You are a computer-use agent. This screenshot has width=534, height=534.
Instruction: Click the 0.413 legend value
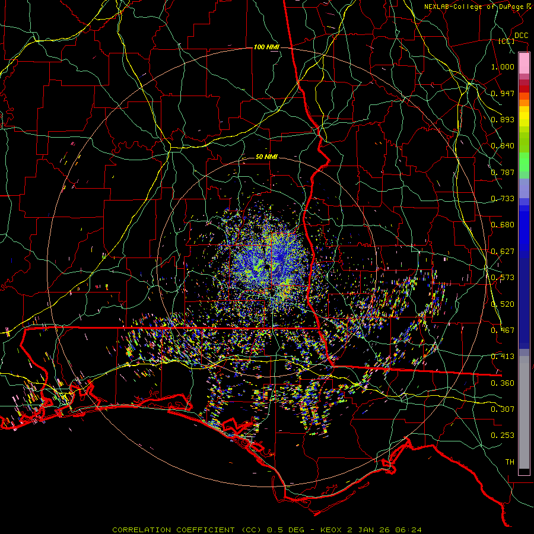[503, 357]
